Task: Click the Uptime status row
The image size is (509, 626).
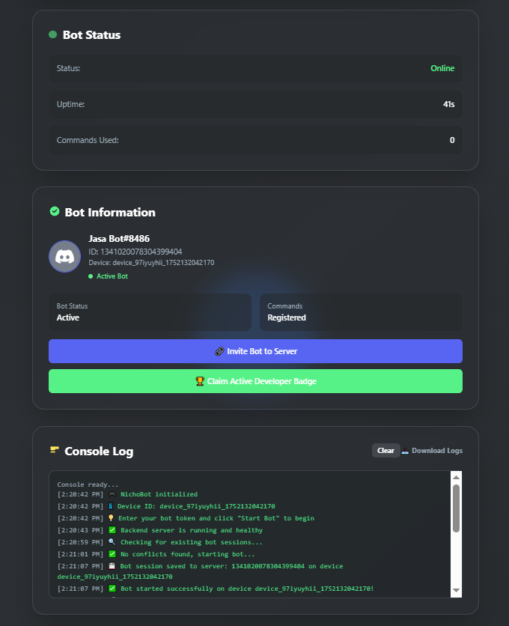Action: (255, 104)
